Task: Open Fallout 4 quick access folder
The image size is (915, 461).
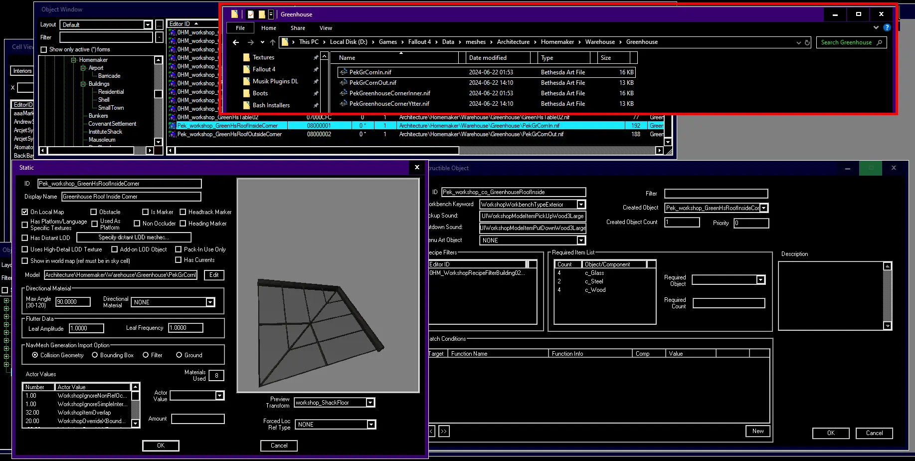Action: point(264,69)
